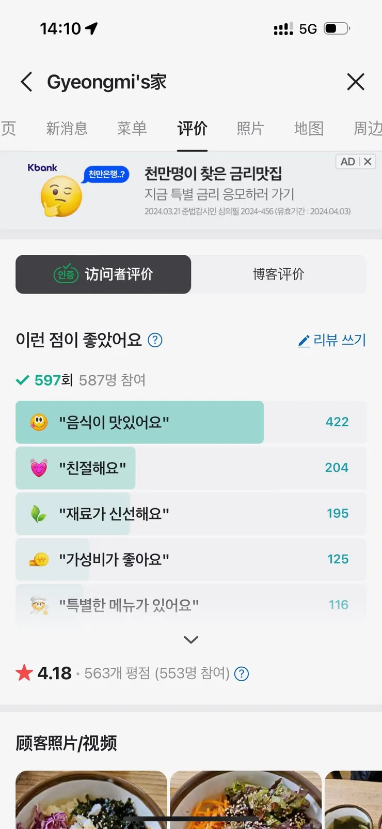Image resolution: width=382 pixels, height=829 pixels.
Task: Open the 照片 tab
Action: pos(250,128)
